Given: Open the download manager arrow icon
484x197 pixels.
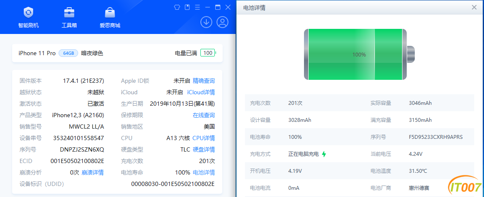Looking at the screenshot, I should [206, 22].
